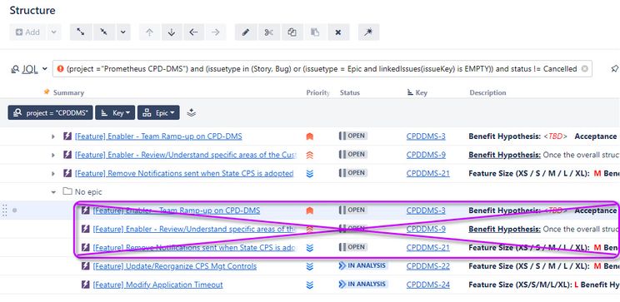Click the copy icon in toolbar

(292, 32)
